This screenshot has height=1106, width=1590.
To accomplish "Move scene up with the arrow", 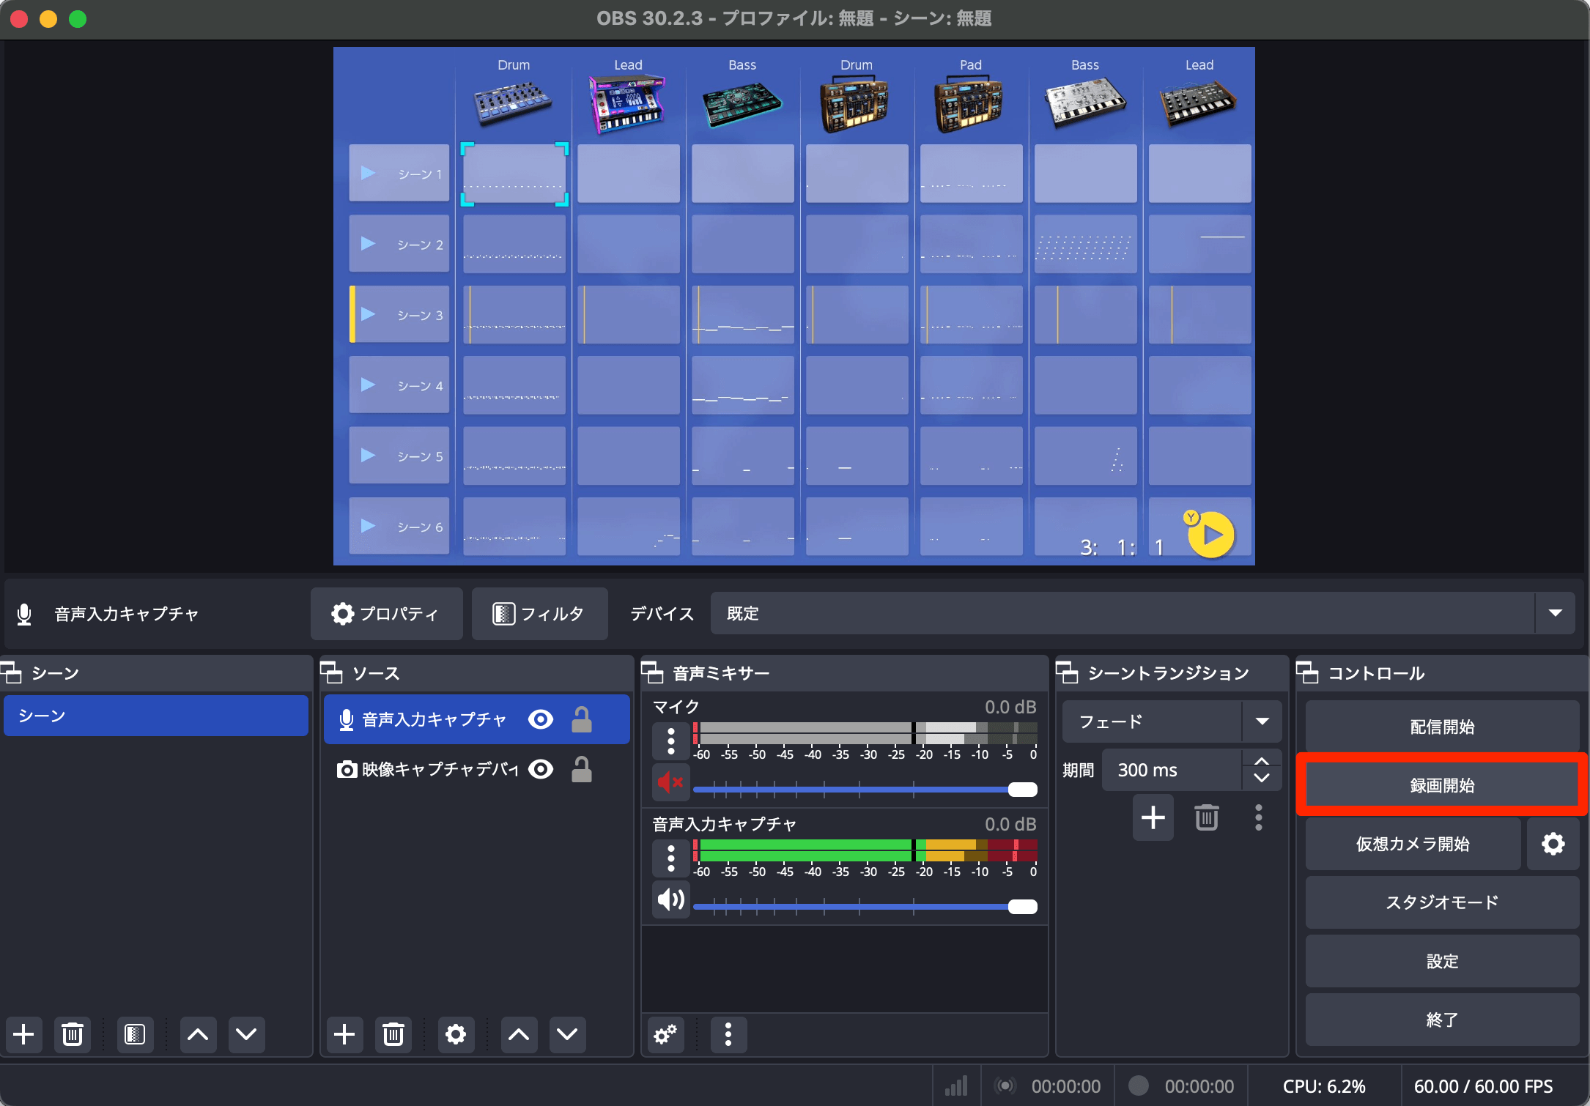I will (198, 1034).
